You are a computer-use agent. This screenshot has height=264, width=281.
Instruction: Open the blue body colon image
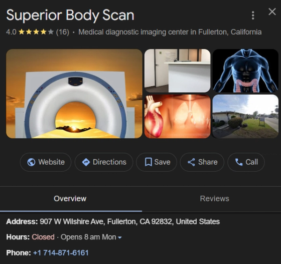coord(245,71)
